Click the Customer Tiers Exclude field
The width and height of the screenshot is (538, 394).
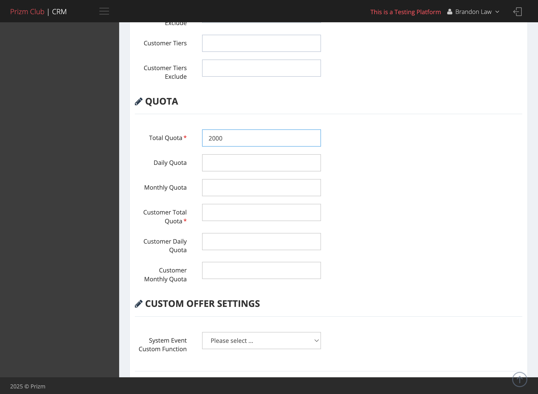pos(261,68)
